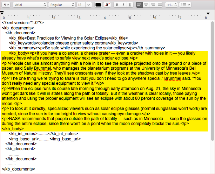Viewport: 215px width, 174px height.
Task: Open the black text color swatch
Action: (x=98, y=5)
